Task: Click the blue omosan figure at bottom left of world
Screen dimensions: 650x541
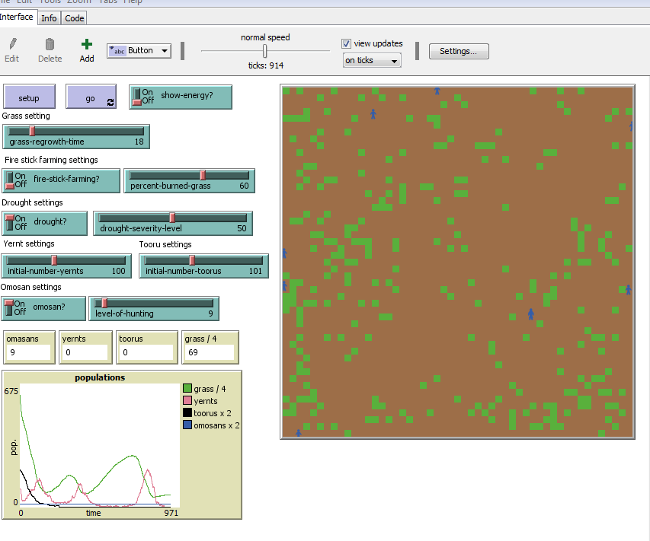Action: pyautogui.click(x=299, y=433)
